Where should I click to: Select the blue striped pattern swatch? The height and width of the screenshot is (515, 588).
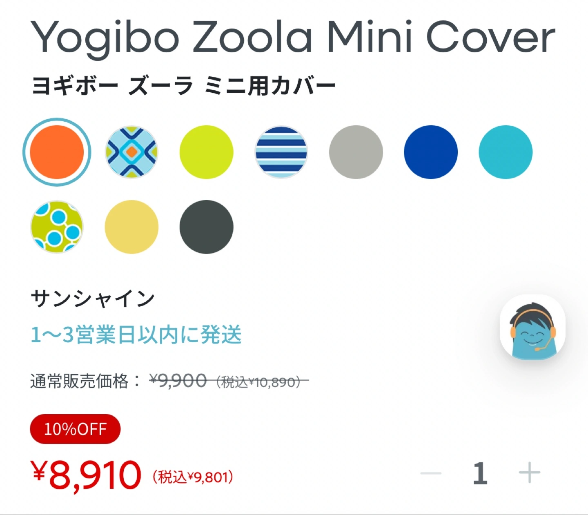coord(281,152)
